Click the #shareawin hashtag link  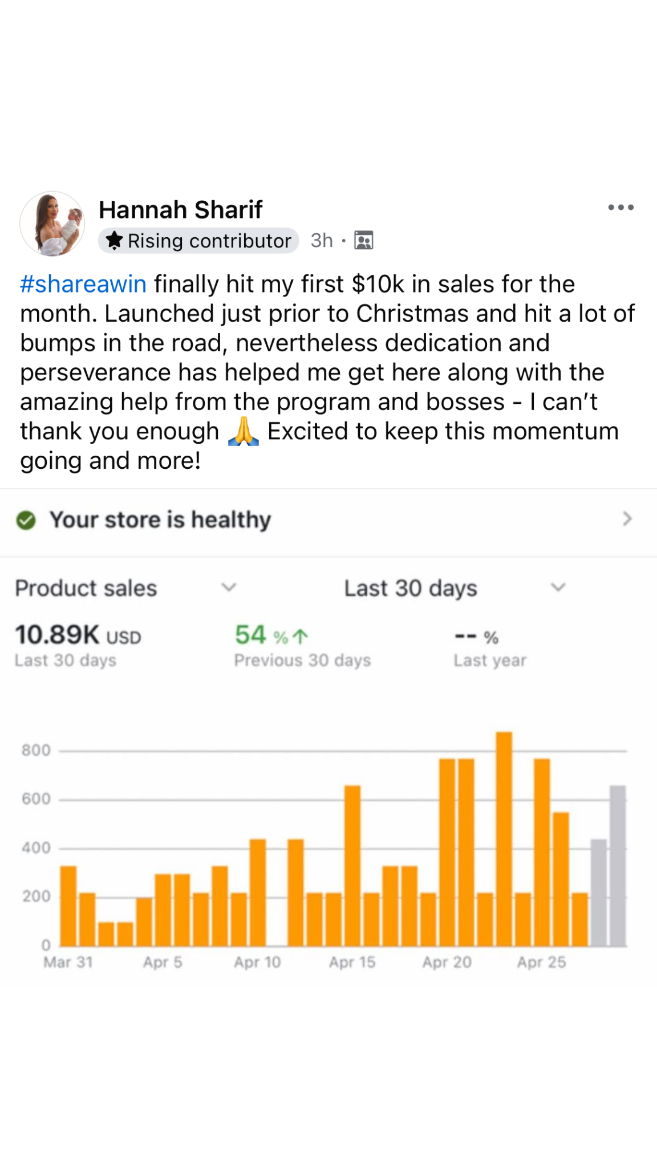[x=83, y=284]
